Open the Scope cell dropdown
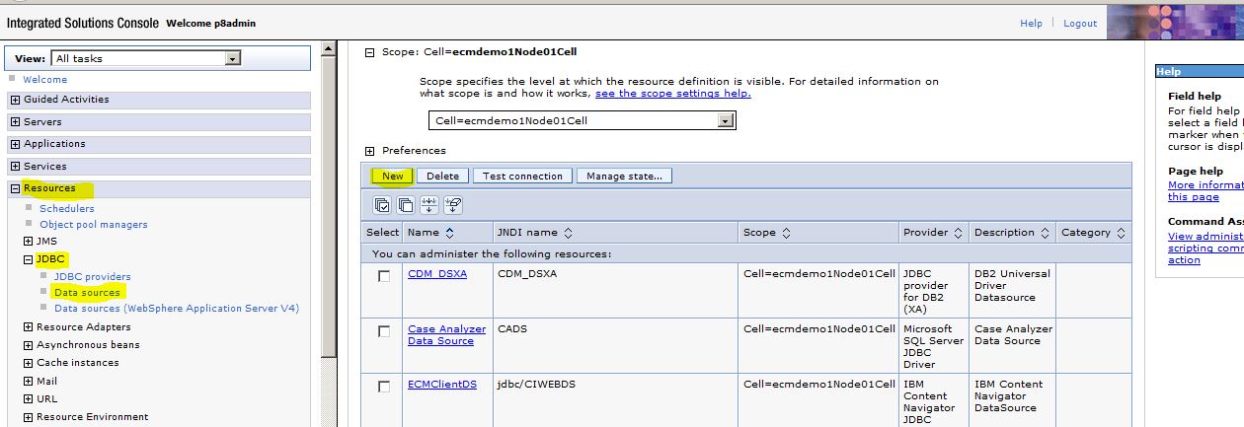Viewport: 1244px width, 427px height. tap(726, 120)
